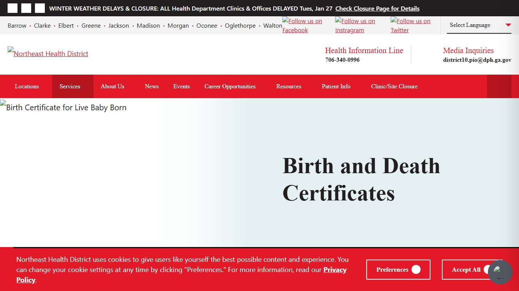Click the first white square in alert bar

(13, 8)
